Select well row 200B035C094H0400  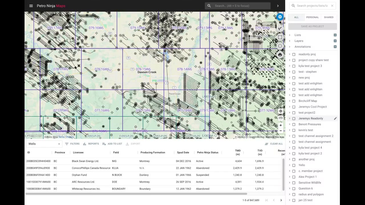(154, 161)
